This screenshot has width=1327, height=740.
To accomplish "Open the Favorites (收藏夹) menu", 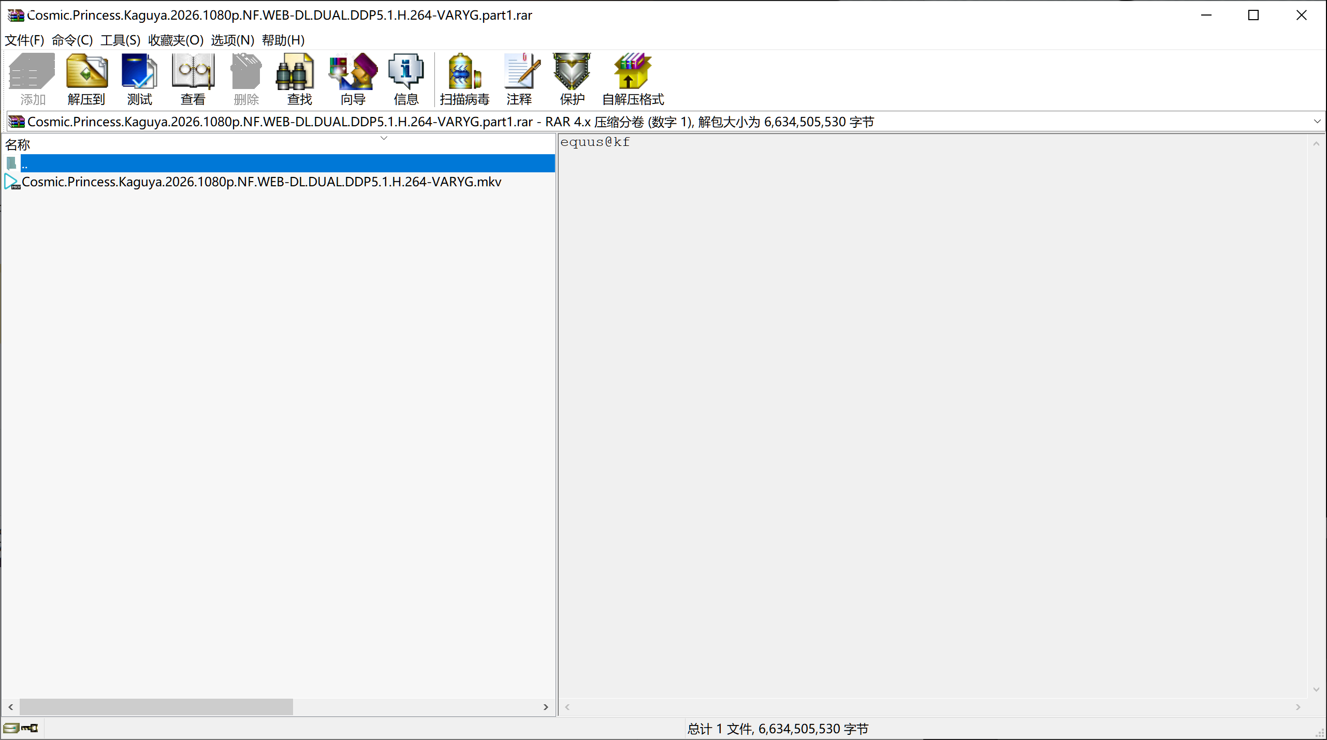I will coord(176,40).
